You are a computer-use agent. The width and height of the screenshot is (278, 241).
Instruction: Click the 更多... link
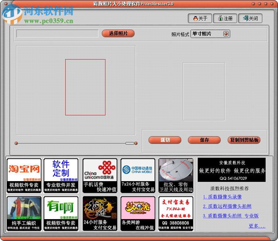257,226
